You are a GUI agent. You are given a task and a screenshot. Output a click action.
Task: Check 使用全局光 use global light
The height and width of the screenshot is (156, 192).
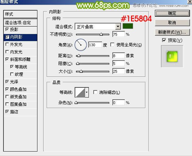112,45
